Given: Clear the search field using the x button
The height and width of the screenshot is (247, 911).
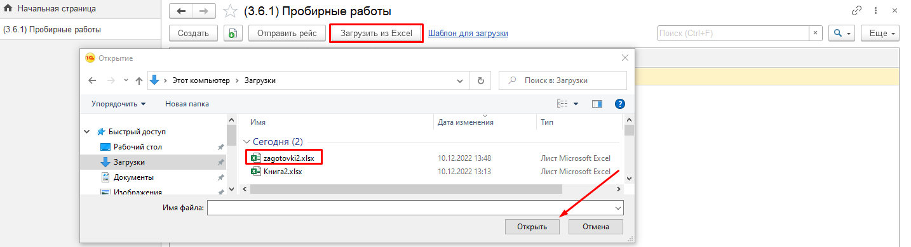Looking at the screenshot, I should coord(816,33).
